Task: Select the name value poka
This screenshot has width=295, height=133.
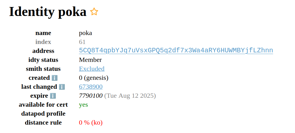Action: [85, 33]
